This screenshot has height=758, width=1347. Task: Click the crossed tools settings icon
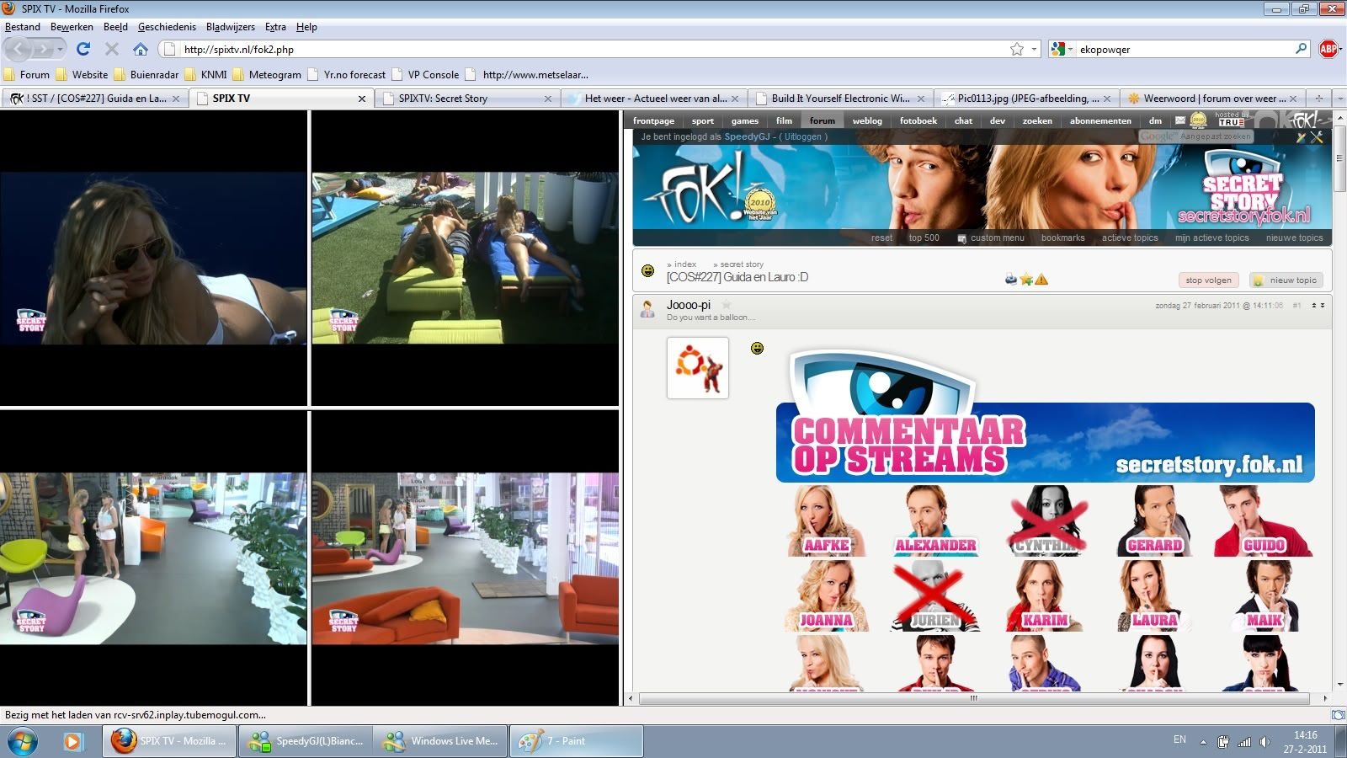point(1317,136)
